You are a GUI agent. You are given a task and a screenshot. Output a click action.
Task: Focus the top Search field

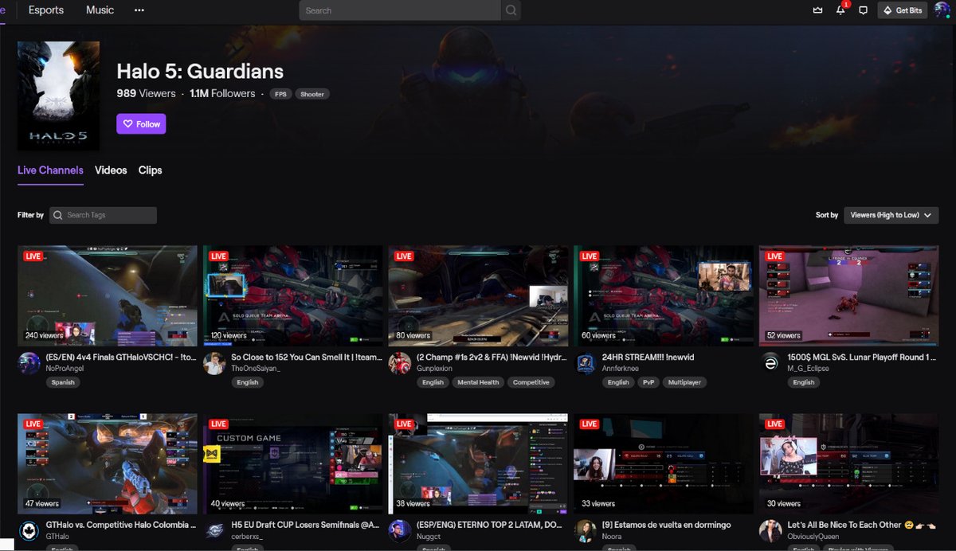(402, 10)
